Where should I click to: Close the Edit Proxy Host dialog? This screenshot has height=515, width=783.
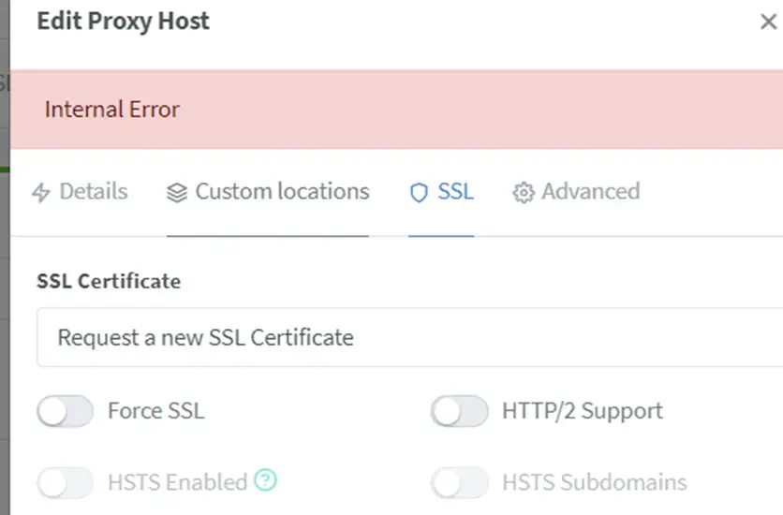[x=768, y=22]
